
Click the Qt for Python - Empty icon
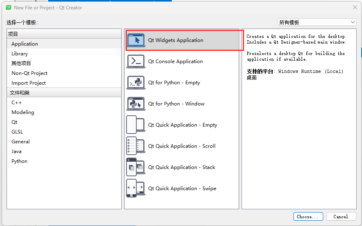pyautogui.click(x=136, y=83)
